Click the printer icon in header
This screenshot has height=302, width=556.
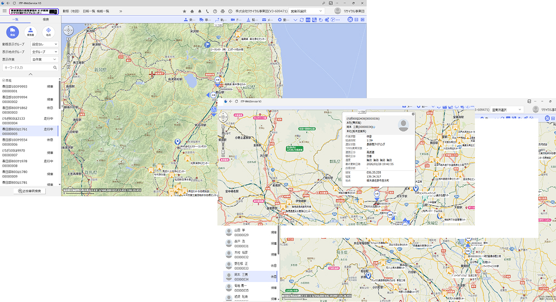pos(222,11)
